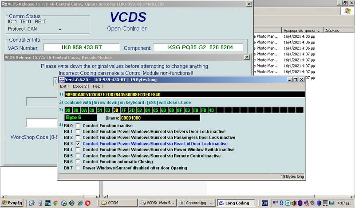Select byte F8 in the byte row
355x208 pixels.
click(x=203, y=110)
